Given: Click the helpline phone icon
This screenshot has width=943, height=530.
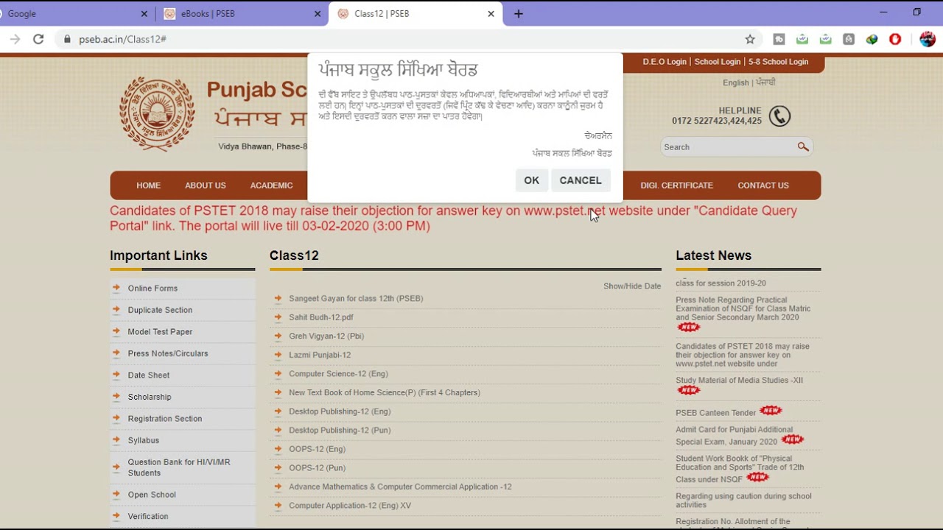Looking at the screenshot, I should (x=779, y=116).
